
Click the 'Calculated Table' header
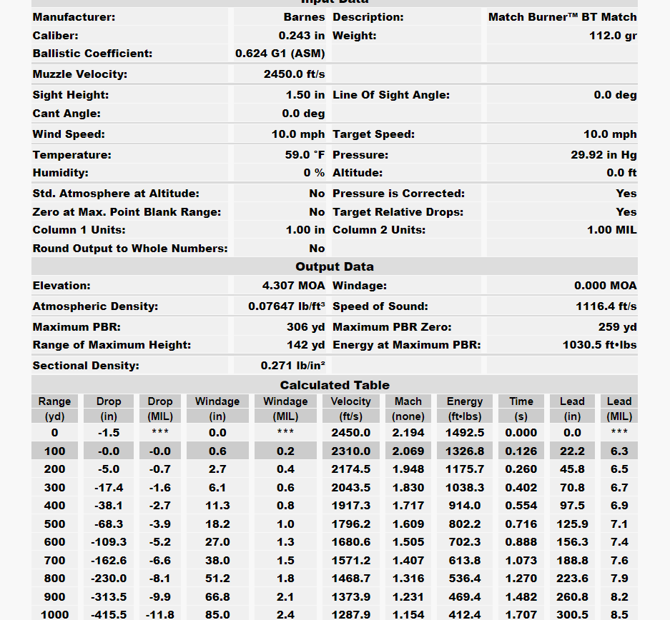(335, 385)
